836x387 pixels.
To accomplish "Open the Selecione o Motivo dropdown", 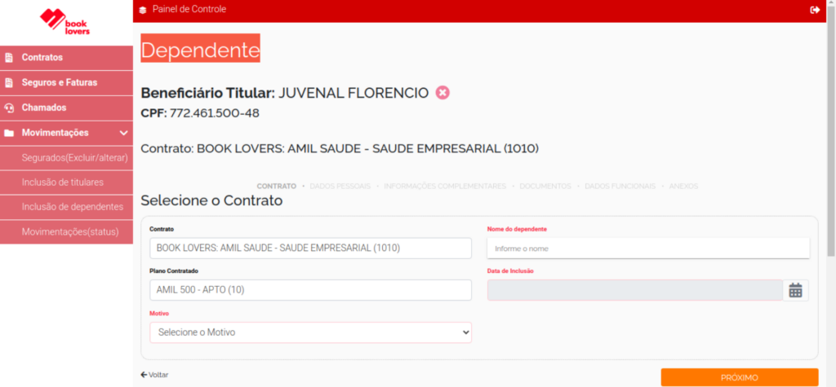I will (310, 332).
